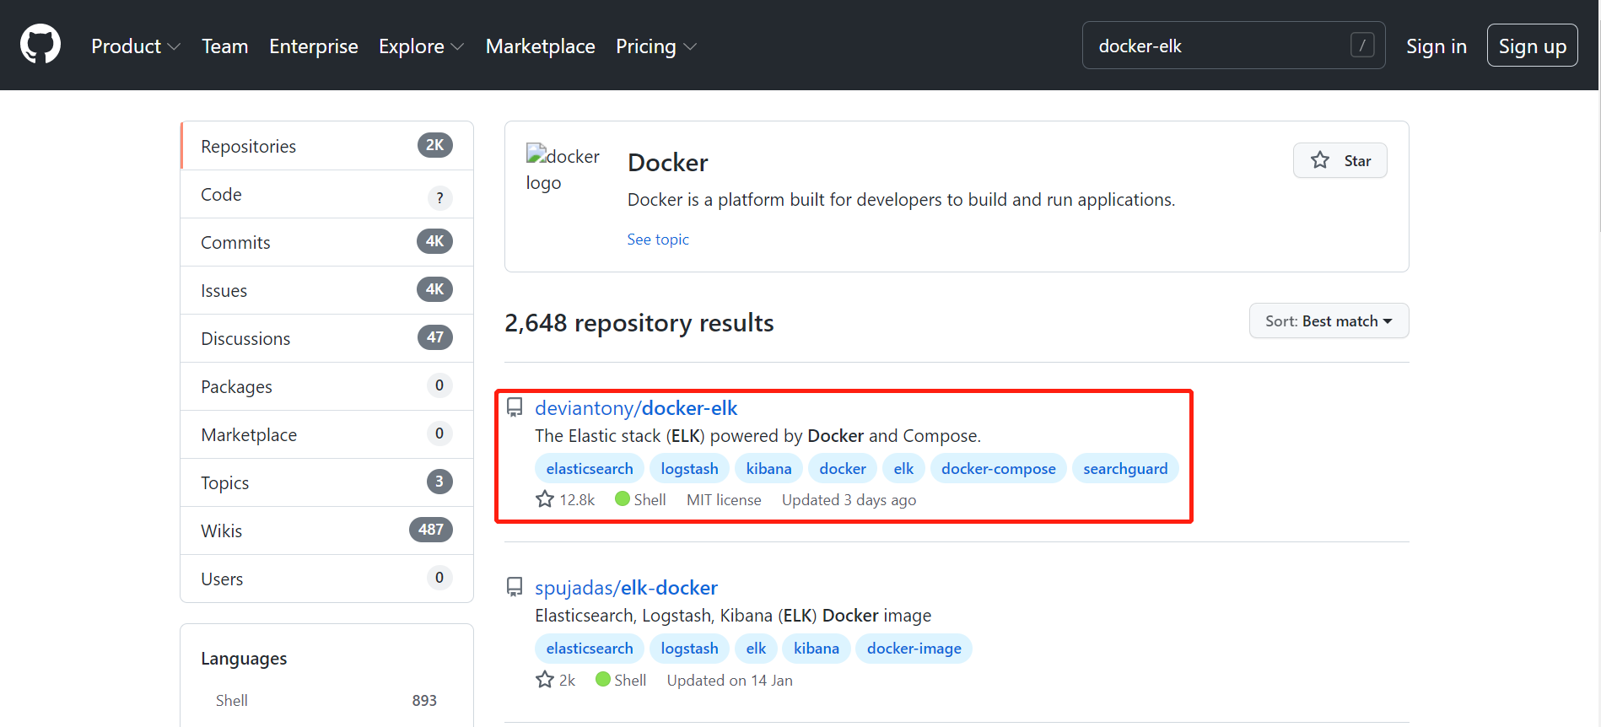Click the searchguard topic tag
The height and width of the screenshot is (727, 1601).
(x=1125, y=469)
